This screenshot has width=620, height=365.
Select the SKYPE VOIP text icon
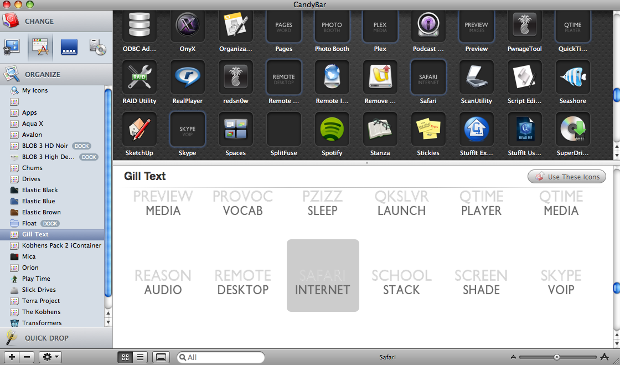pos(561,282)
